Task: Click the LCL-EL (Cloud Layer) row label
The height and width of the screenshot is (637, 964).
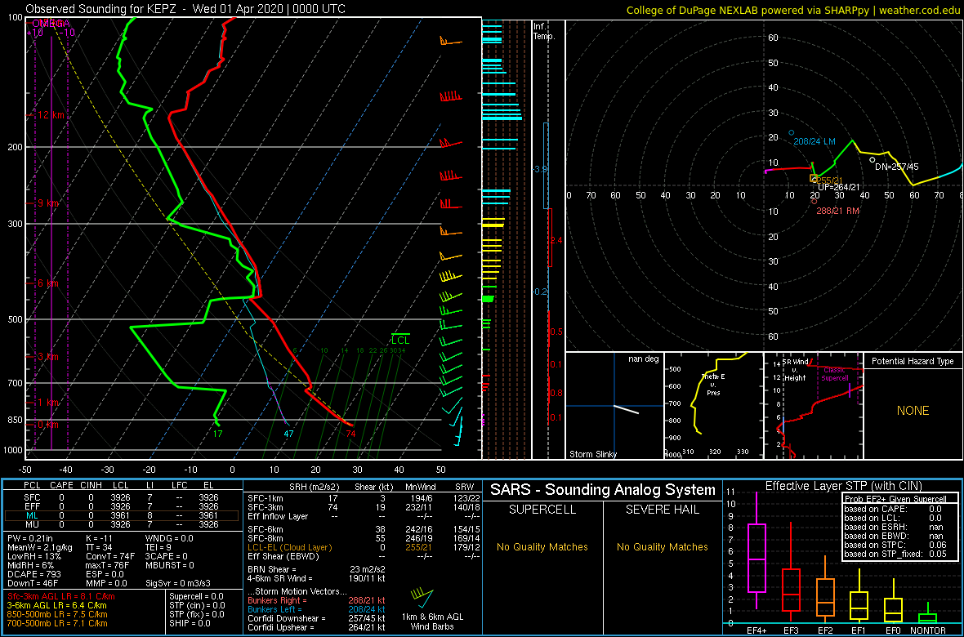Action: tap(288, 547)
